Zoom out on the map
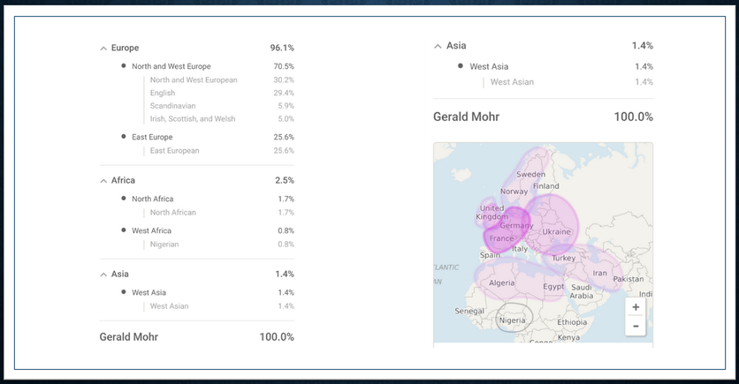739x384 pixels. [x=636, y=326]
